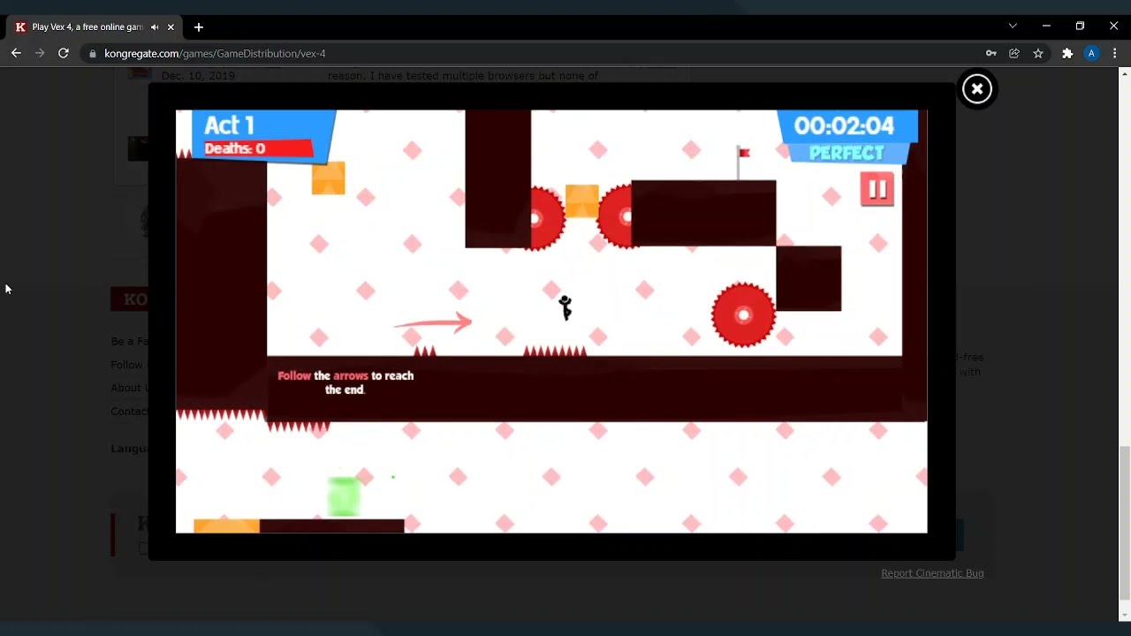Open a new browser tab
1131x636 pixels.
coord(199,27)
